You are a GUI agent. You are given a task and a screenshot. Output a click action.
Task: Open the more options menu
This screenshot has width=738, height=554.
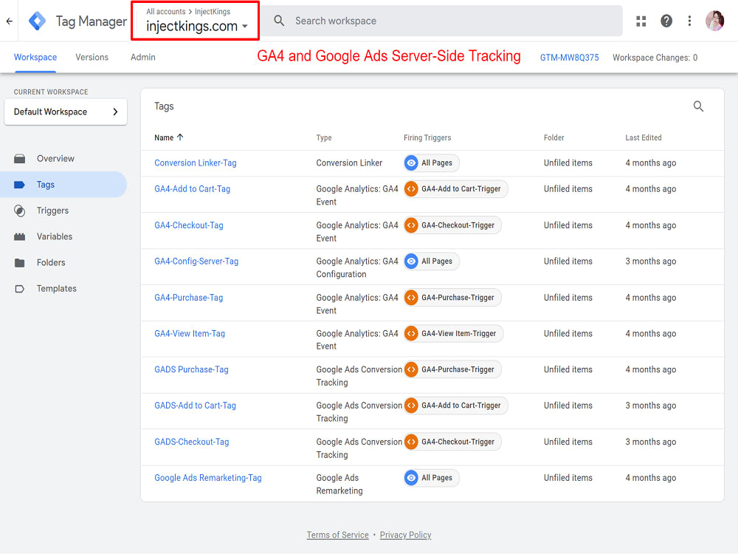pyautogui.click(x=689, y=21)
